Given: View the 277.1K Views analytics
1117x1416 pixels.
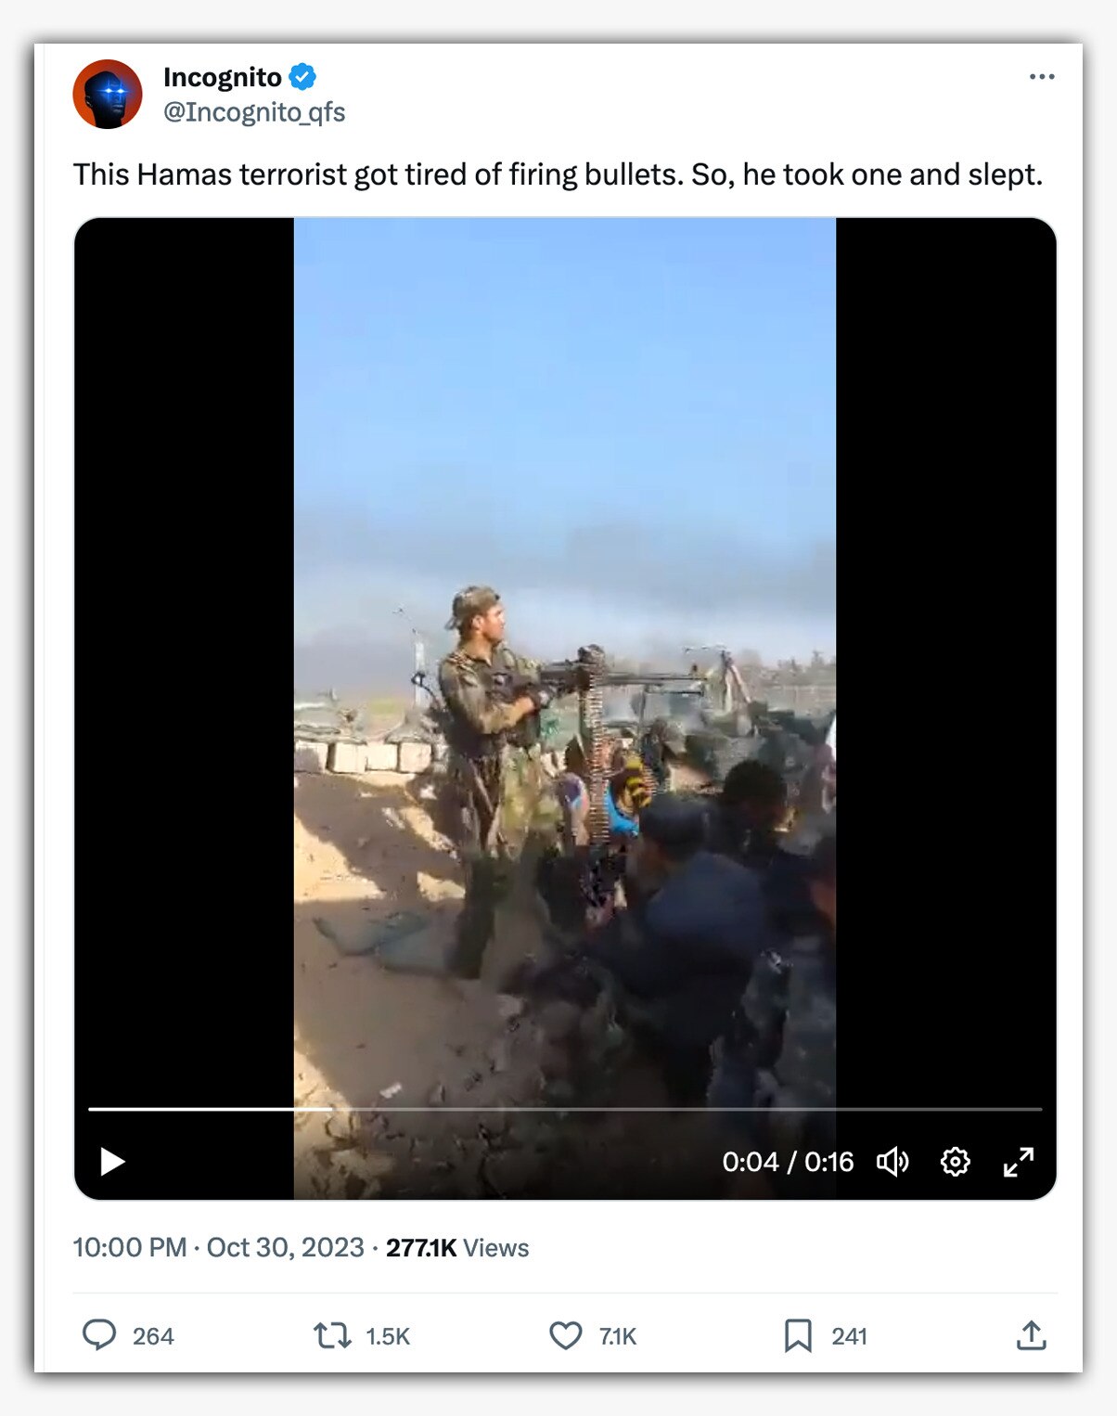Looking at the screenshot, I should pyautogui.click(x=457, y=1247).
